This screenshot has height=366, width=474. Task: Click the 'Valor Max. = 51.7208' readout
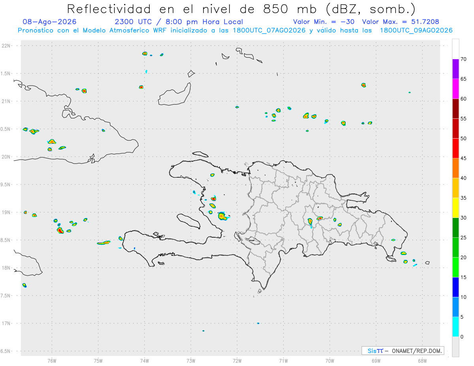[401, 22]
